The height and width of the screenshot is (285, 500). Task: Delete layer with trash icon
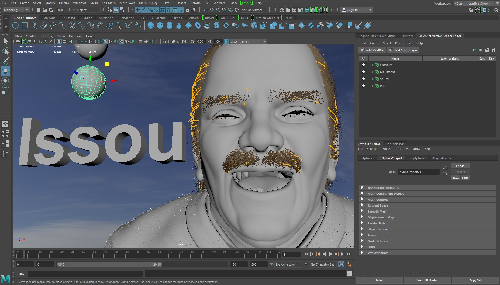point(494,50)
